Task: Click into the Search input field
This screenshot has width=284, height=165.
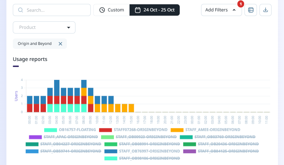Action: click(57, 10)
